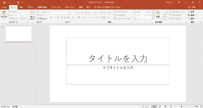Click the increase font size icon

[x=78, y=13]
